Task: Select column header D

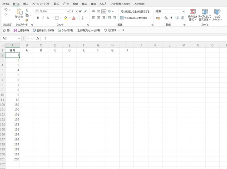Action: [55, 45]
